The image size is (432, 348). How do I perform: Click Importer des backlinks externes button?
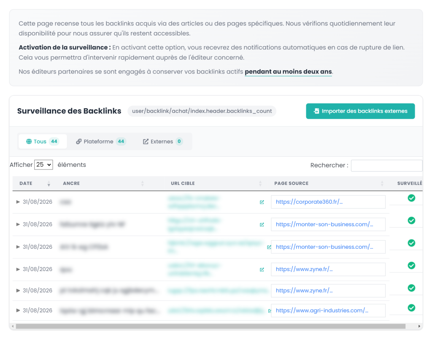click(360, 111)
